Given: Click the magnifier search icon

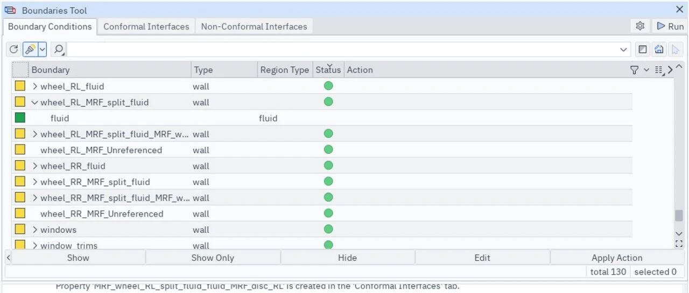Looking at the screenshot, I should tap(59, 49).
